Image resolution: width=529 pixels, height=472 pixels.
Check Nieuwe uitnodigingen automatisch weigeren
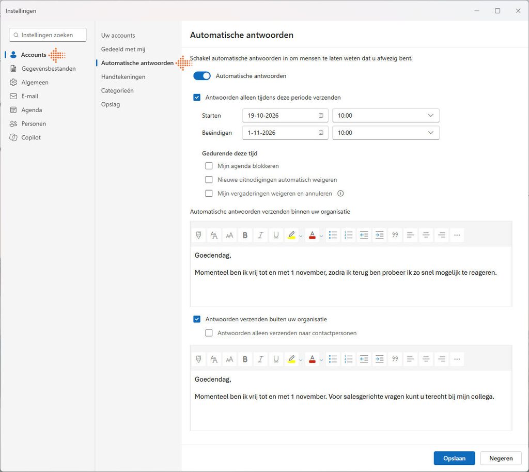coord(209,180)
